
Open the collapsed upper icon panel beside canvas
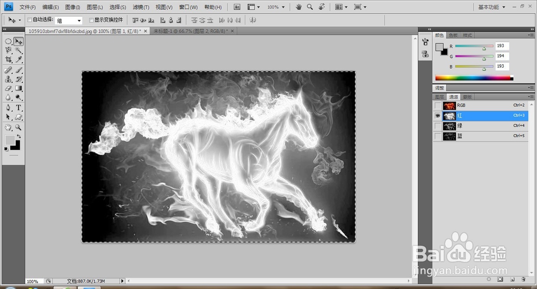pos(425,42)
